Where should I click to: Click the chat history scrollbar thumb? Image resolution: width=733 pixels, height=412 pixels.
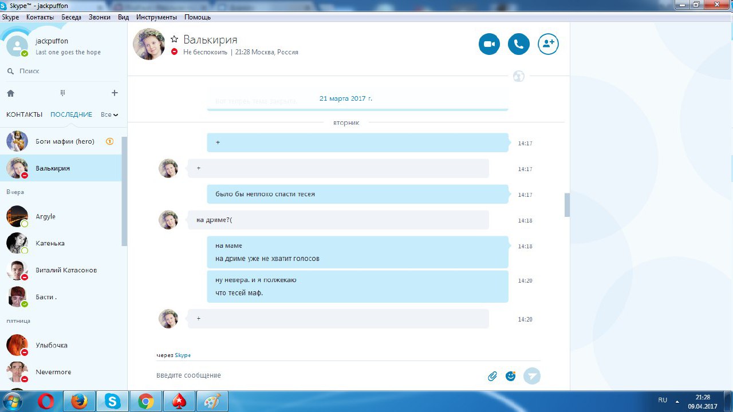[x=567, y=205]
